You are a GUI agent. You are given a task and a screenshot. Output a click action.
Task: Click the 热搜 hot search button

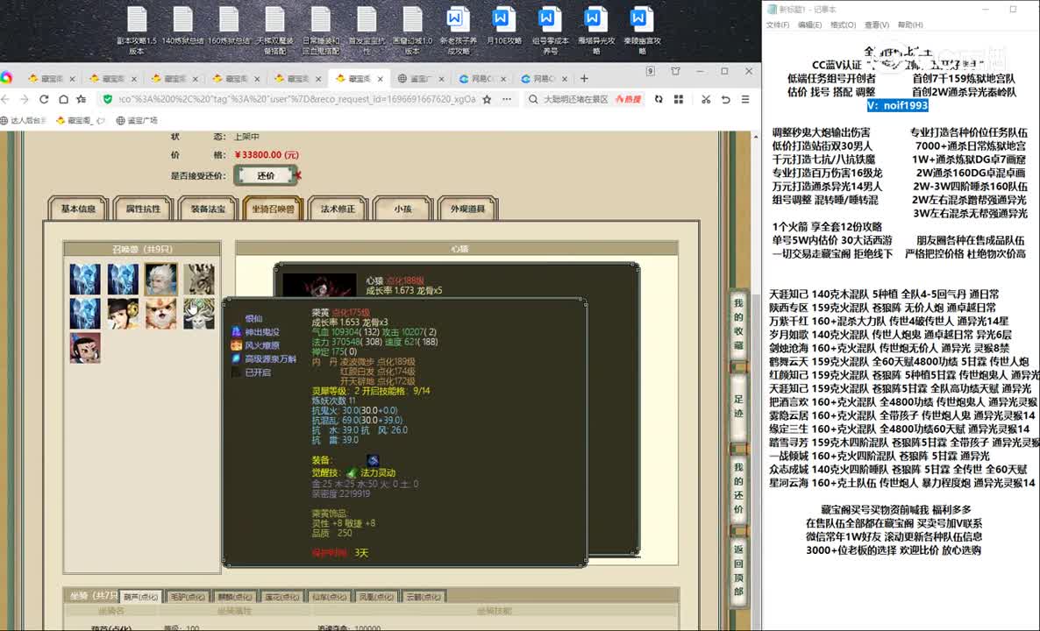click(628, 99)
